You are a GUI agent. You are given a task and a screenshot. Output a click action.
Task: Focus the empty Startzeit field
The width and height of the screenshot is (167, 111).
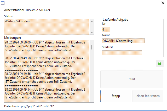pos(122,53)
